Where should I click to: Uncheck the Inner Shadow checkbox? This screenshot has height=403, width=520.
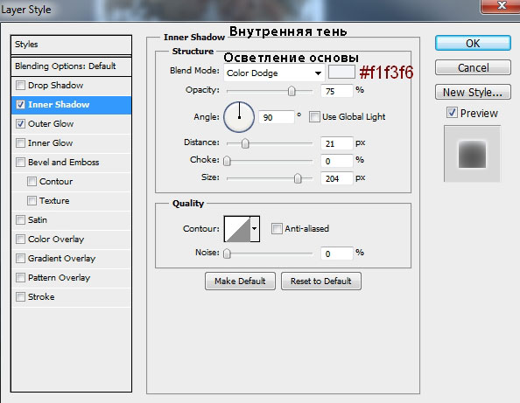point(20,104)
